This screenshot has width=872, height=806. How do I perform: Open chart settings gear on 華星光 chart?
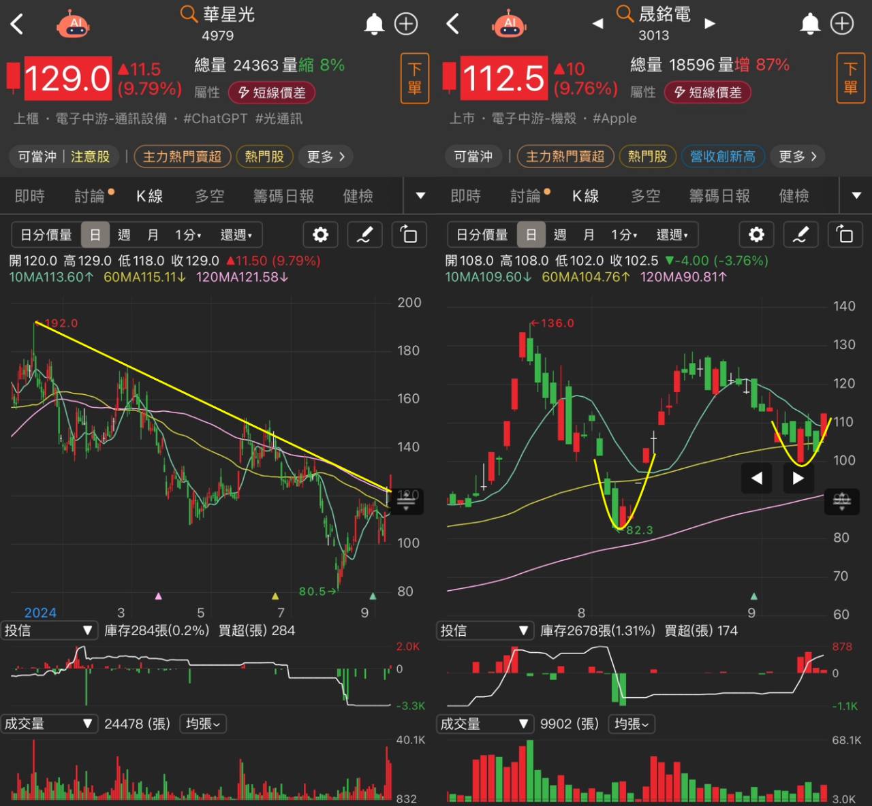pos(320,235)
